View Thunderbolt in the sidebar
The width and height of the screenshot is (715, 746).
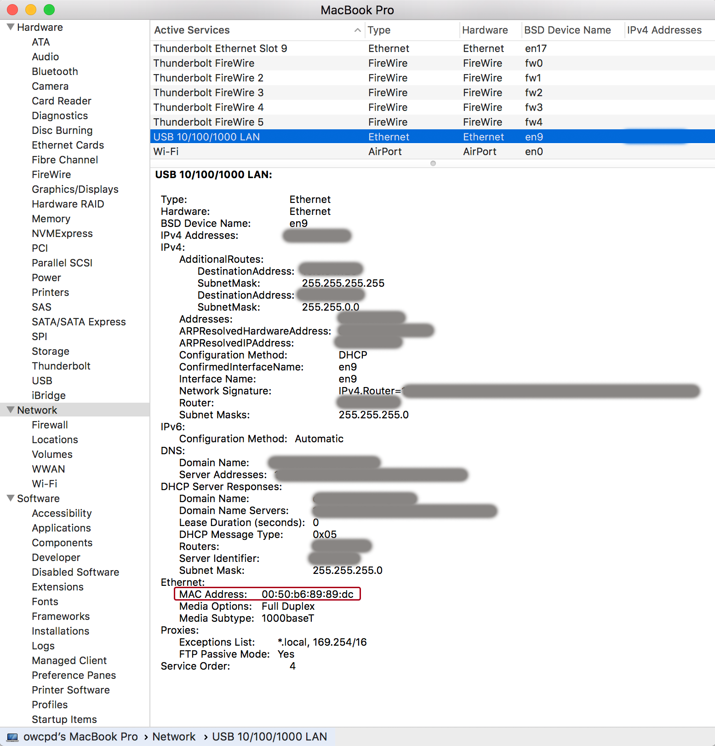pyautogui.click(x=61, y=366)
